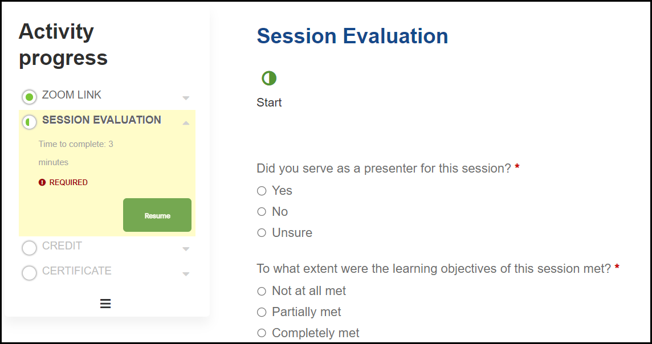The height and width of the screenshot is (344, 652).
Task: Click the empty Certificate status circle
Action: click(x=29, y=273)
